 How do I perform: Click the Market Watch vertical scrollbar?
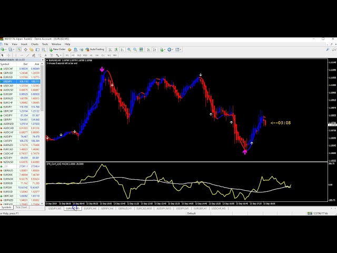pyautogui.click(x=44, y=132)
